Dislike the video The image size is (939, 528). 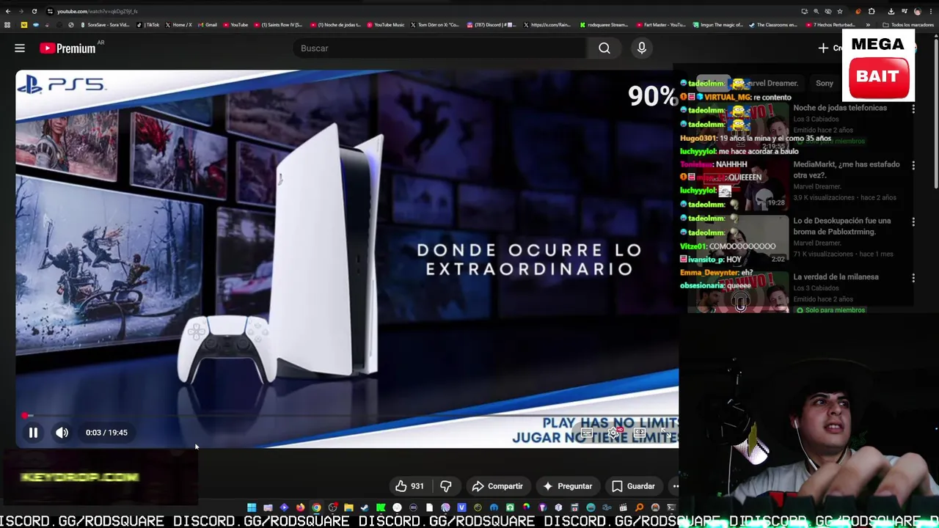coord(445,486)
